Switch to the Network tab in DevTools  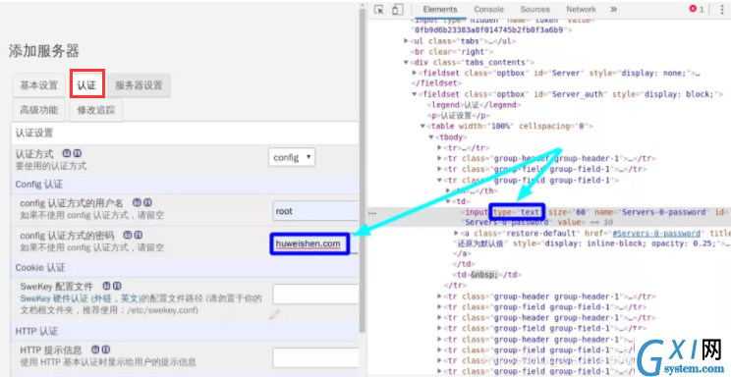pos(581,9)
